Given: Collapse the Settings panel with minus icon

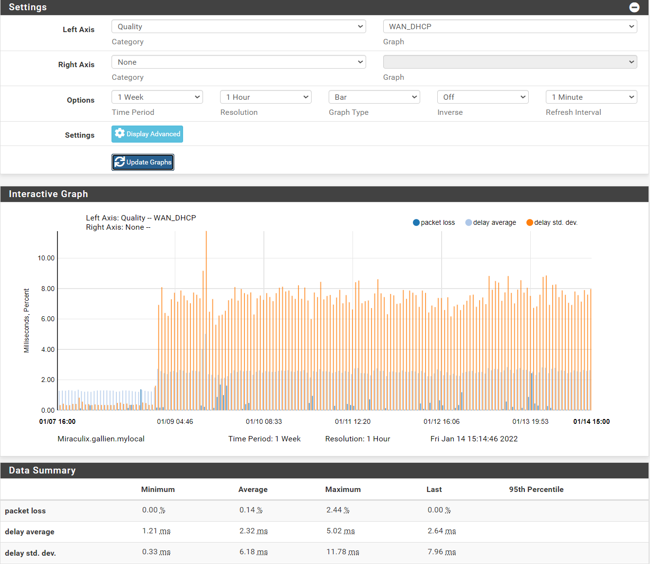Looking at the screenshot, I should click(634, 7).
